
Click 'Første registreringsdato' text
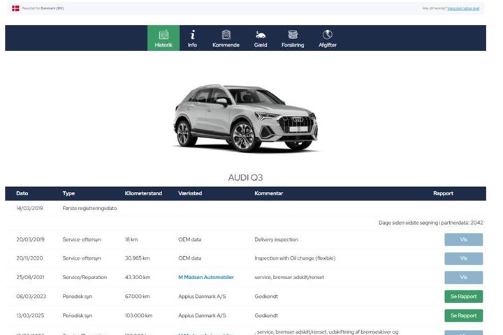pyautogui.click(x=89, y=208)
